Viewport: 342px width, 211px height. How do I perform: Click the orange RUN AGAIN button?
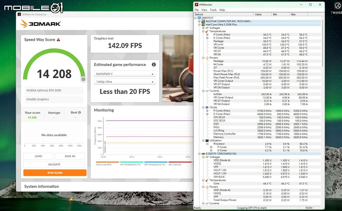point(55,173)
